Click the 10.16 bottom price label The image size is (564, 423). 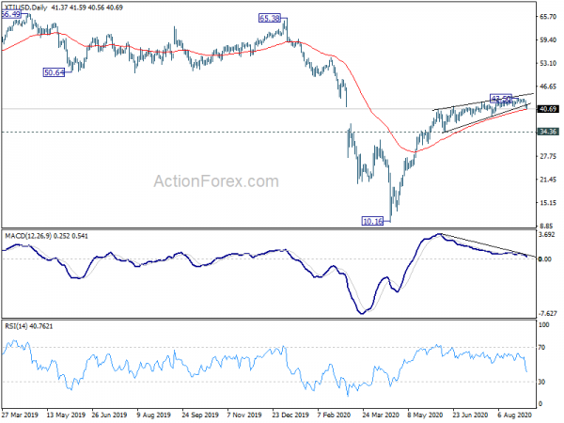point(372,221)
